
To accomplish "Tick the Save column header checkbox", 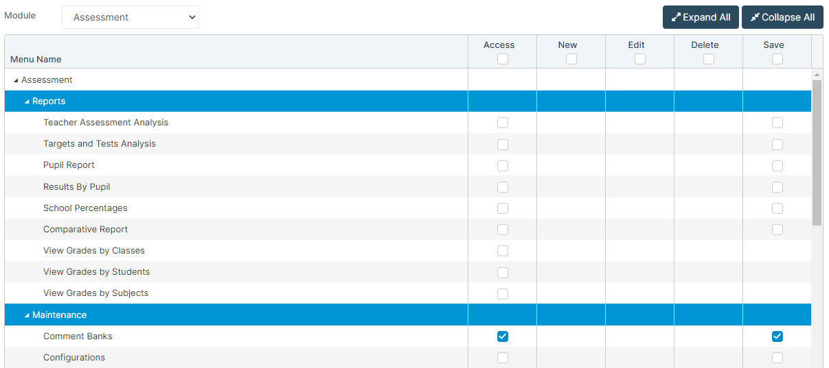I will [777, 59].
